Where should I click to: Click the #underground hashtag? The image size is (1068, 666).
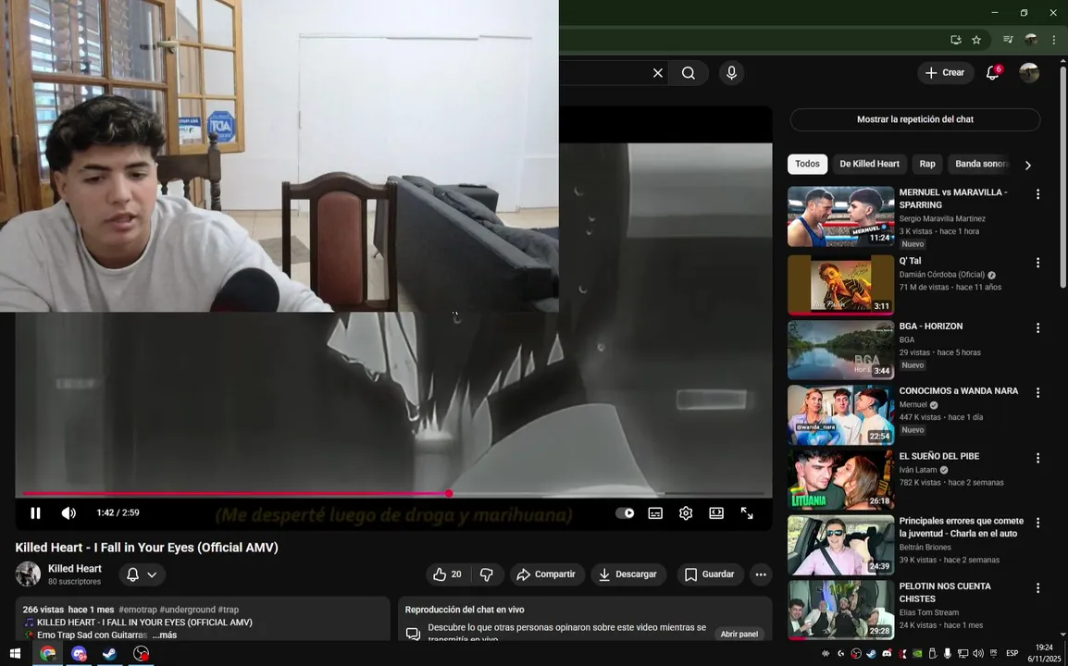tap(187, 610)
